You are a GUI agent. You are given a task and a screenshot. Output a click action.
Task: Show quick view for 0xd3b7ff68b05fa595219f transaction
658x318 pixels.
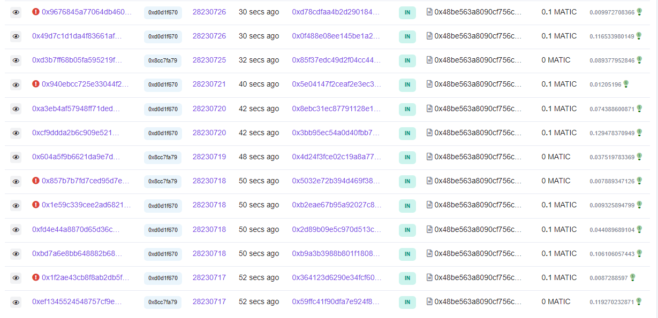(16, 60)
